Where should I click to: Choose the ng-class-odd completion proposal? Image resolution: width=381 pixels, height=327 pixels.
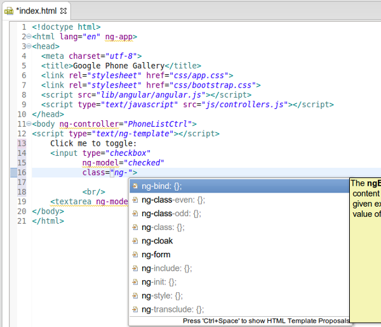[239, 214]
